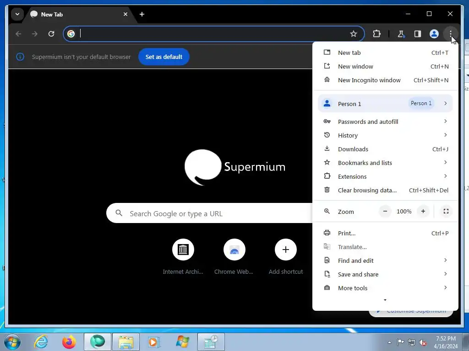The height and width of the screenshot is (351, 469).
Task: Open the Internet Archive shortcut
Action: (183, 257)
